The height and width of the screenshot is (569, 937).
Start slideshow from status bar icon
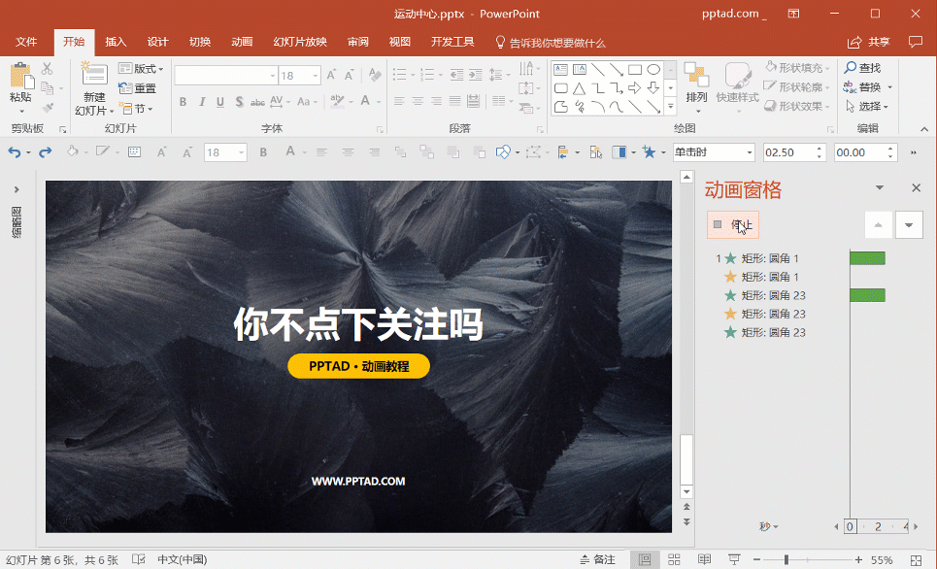pos(734,560)
